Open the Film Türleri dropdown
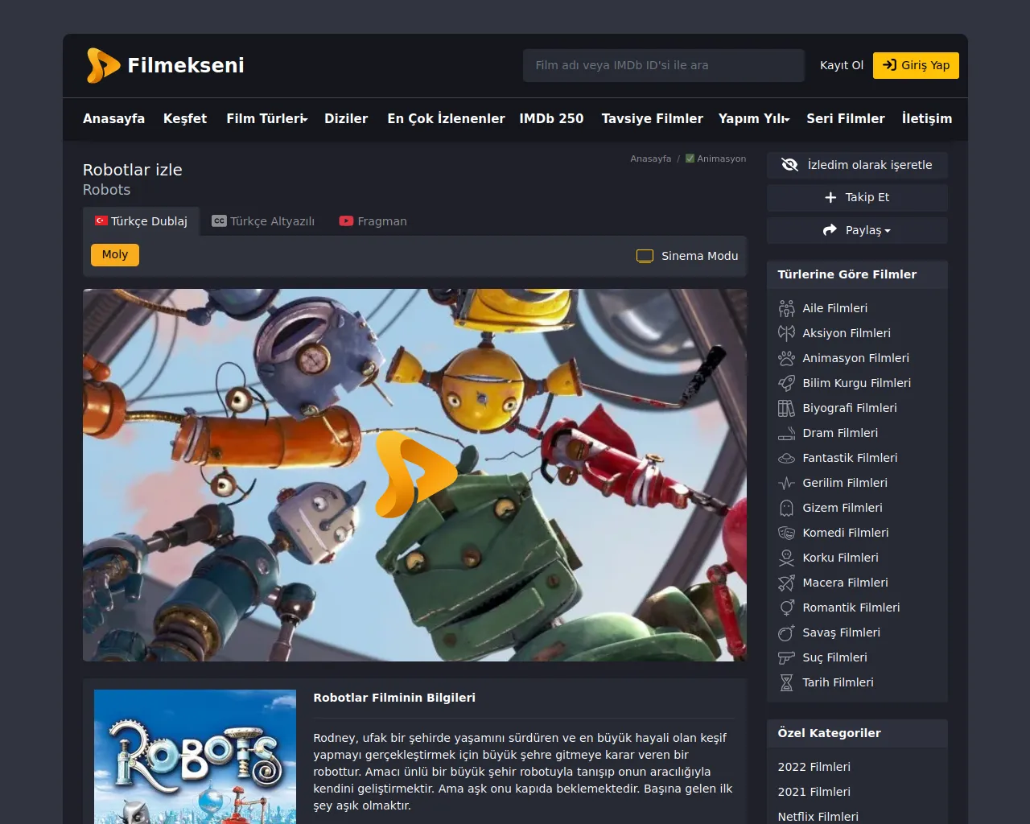 tap(267, 118)
